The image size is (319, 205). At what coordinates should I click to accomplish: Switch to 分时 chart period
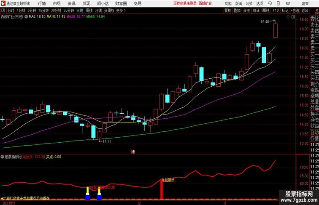click(x=11, y=11)
